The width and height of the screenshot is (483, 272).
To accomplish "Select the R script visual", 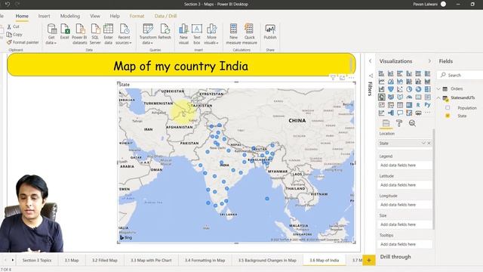I will [418, 105].
